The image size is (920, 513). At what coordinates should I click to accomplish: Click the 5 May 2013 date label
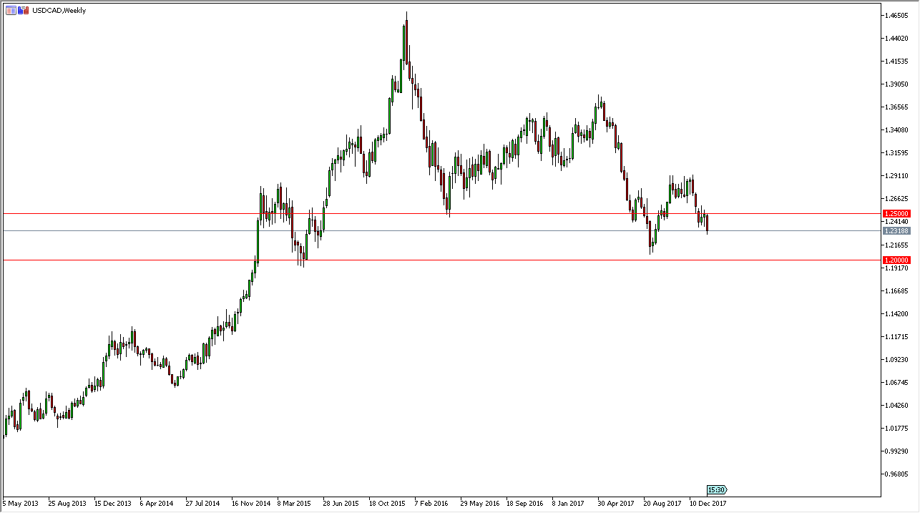pos(21,503)
